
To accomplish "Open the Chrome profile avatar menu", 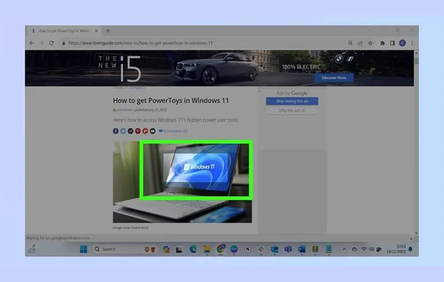I will 402,43.
